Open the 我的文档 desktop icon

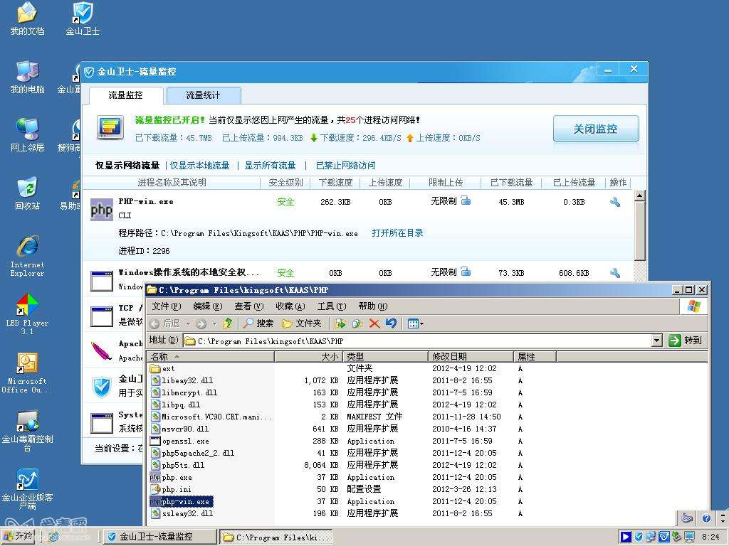point(27,18)
